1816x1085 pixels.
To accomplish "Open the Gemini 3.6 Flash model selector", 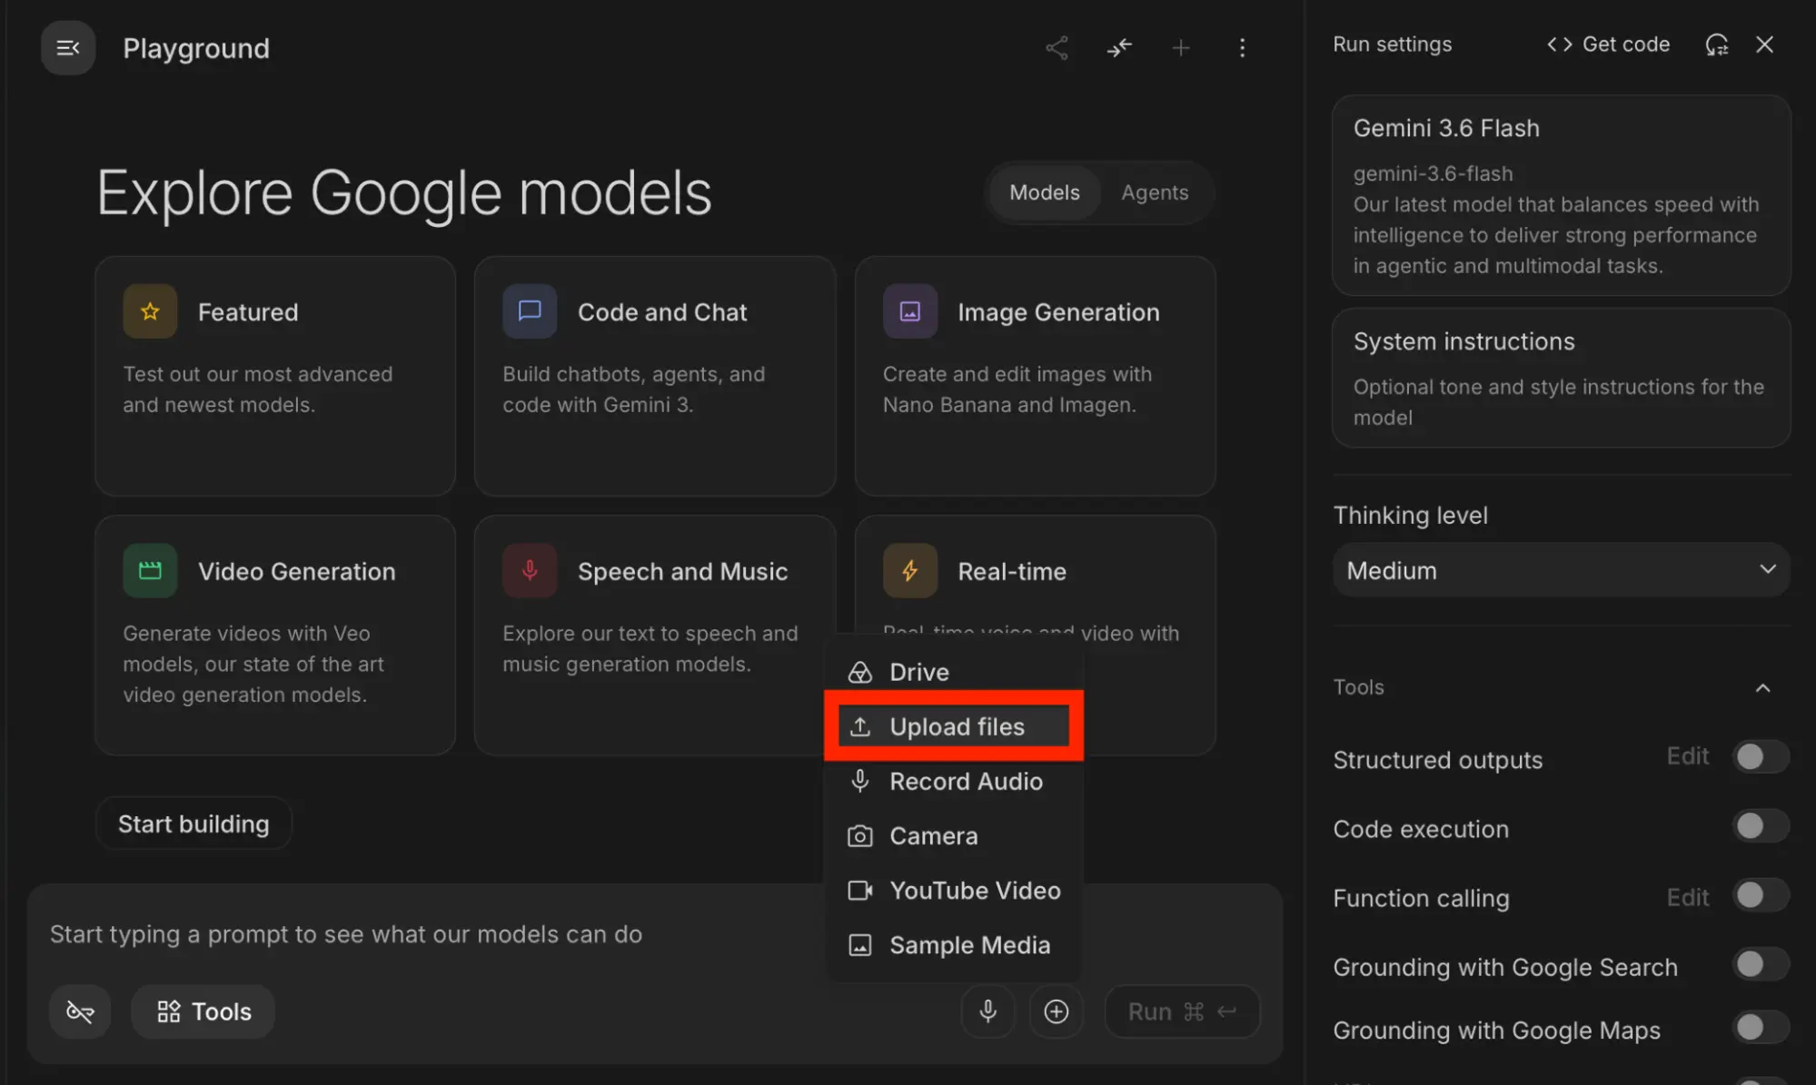I will click(x=1562, y=196).
